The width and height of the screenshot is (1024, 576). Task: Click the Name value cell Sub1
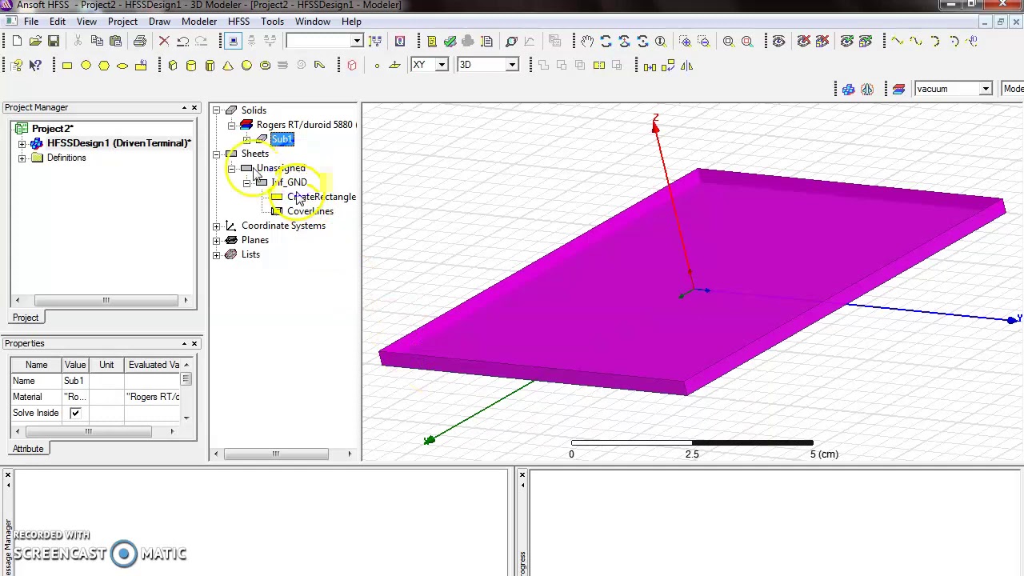pyautogui.click(x=75, y=381)
